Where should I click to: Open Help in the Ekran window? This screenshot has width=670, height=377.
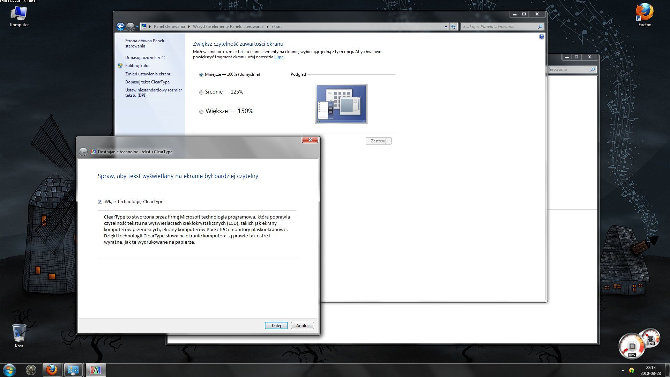(541, 37)
